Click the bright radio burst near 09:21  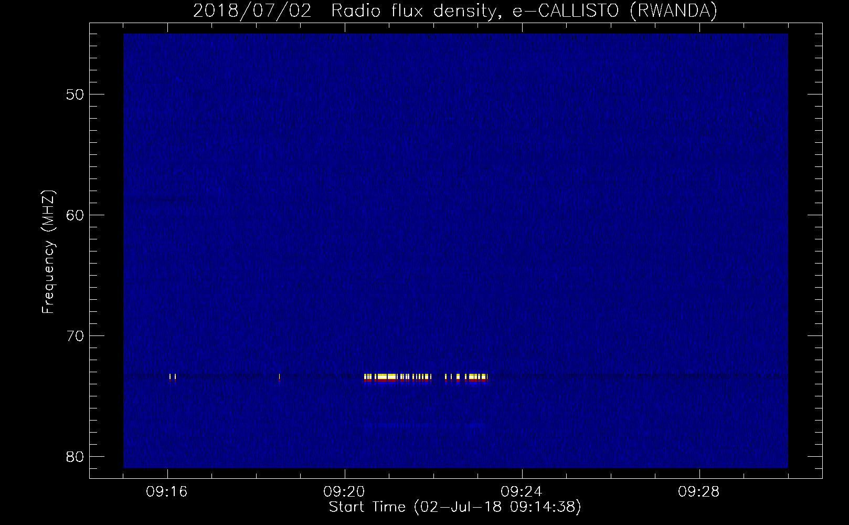coord(397,377)
